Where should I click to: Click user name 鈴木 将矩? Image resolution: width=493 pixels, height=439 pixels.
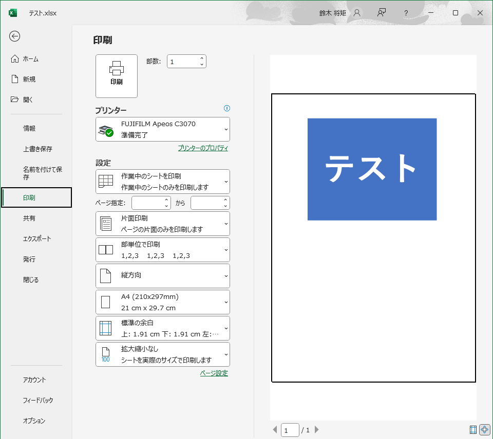click(x=332, y=13)
